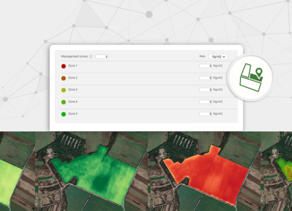This screenshot has width=292, height=211.
Task: Click the Management zones count input field
Action: click(101, 56)
